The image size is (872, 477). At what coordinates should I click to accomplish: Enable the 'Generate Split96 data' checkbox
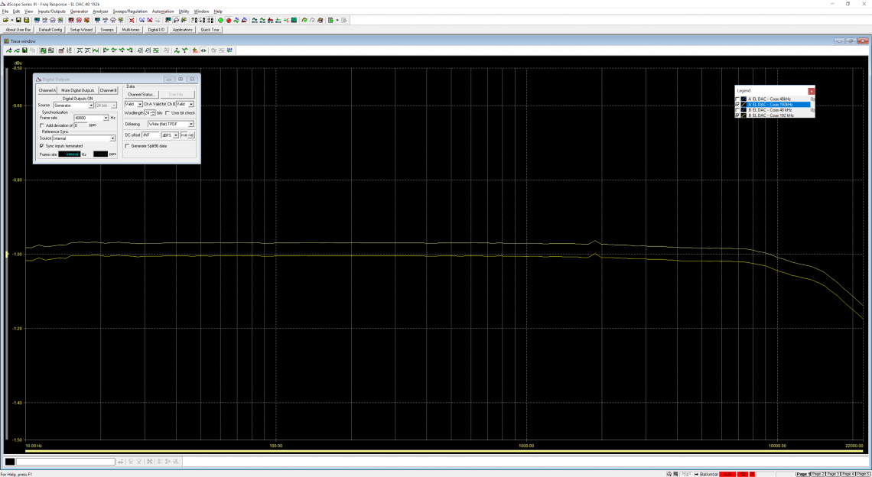[x=127, y=146]
